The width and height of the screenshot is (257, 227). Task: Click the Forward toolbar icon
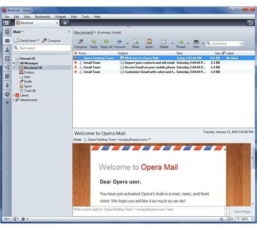(120, 42)
